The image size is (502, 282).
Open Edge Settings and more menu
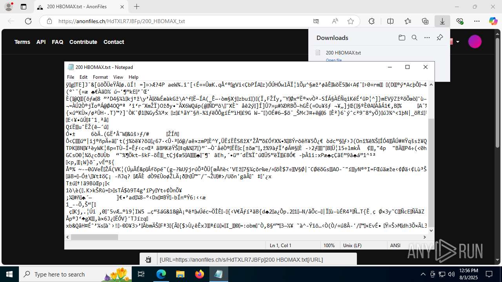point(477,21)
